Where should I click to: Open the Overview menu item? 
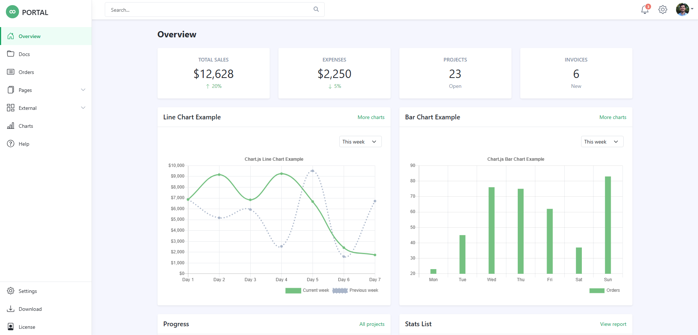point(46,36)
